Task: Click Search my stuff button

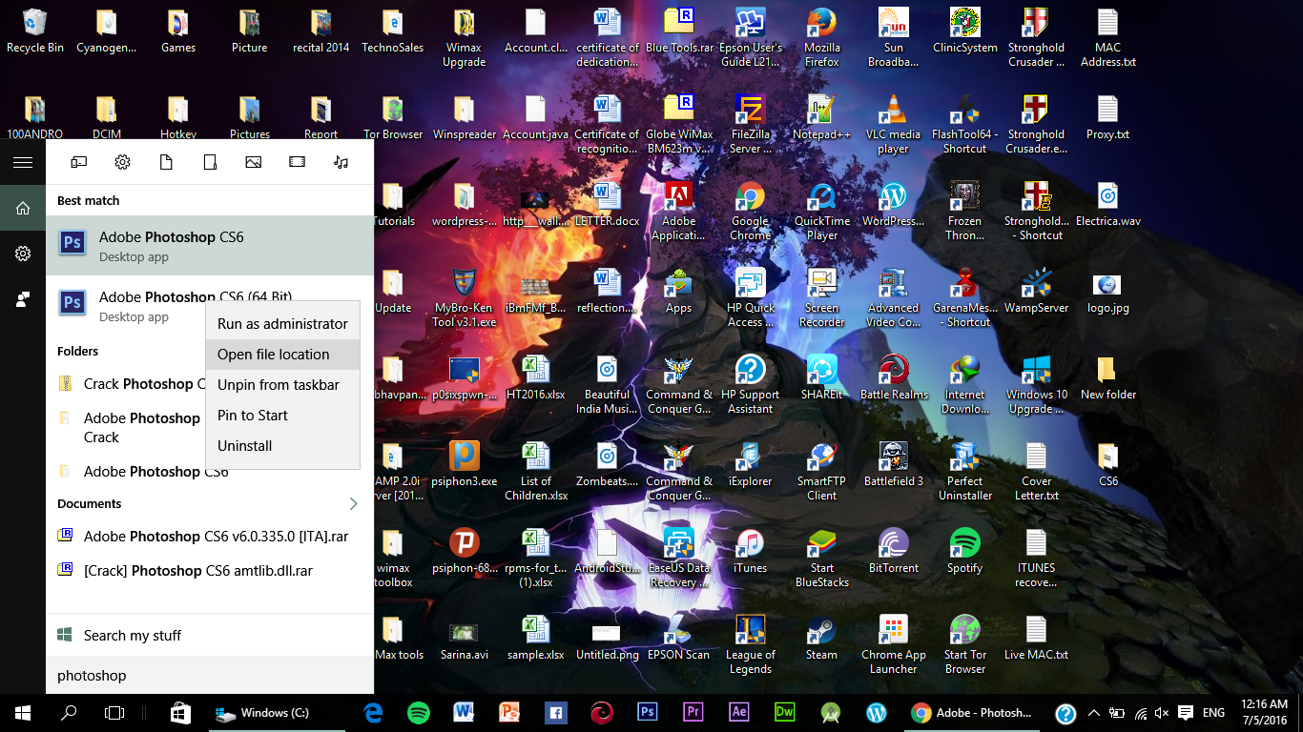Action: [210, 635]
